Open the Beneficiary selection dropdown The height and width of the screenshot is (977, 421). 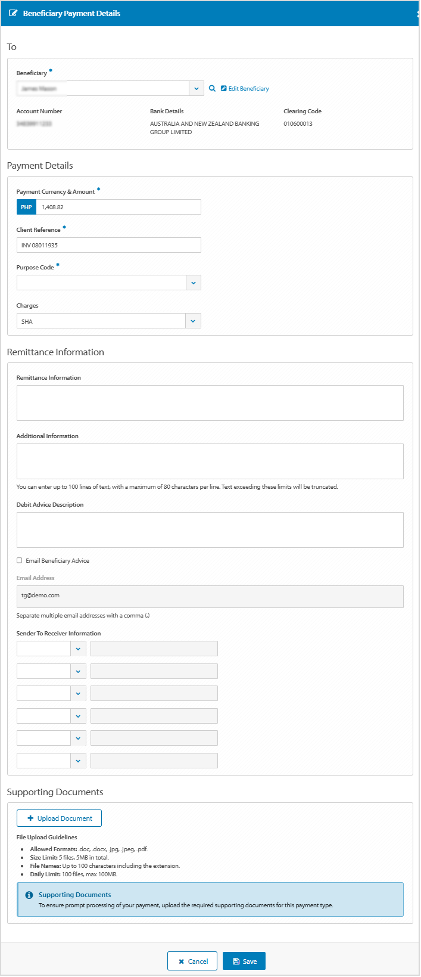196,88
